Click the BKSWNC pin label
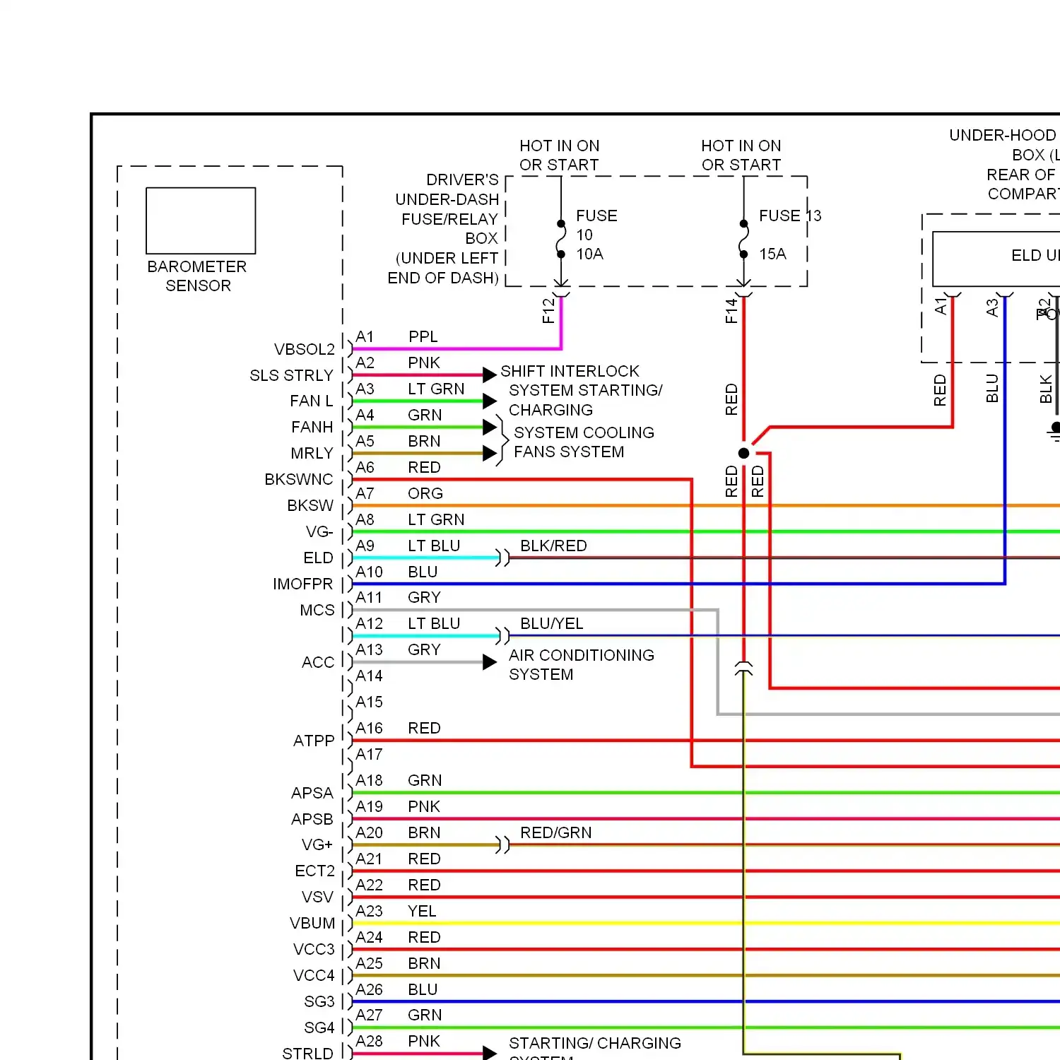The image size is (1060, 1060). point(298,480)
